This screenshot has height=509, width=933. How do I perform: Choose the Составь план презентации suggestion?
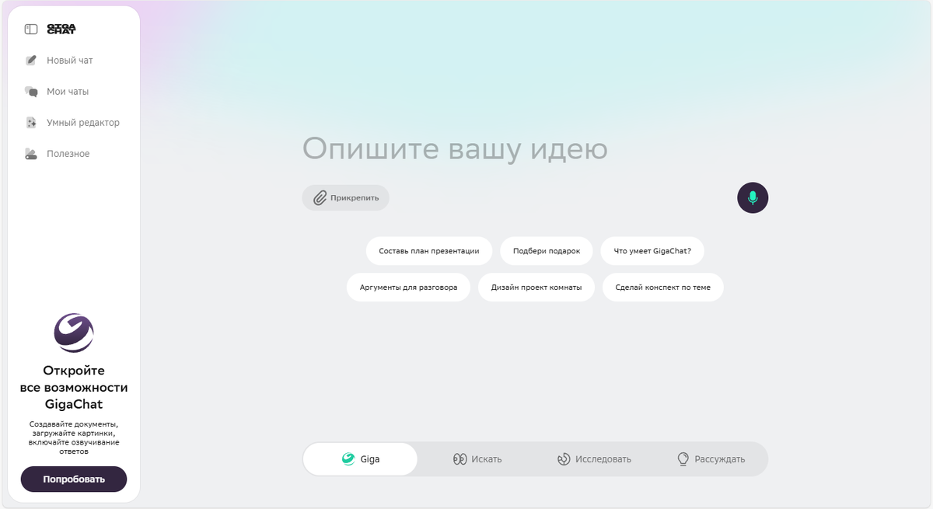(x=429, y=251)
